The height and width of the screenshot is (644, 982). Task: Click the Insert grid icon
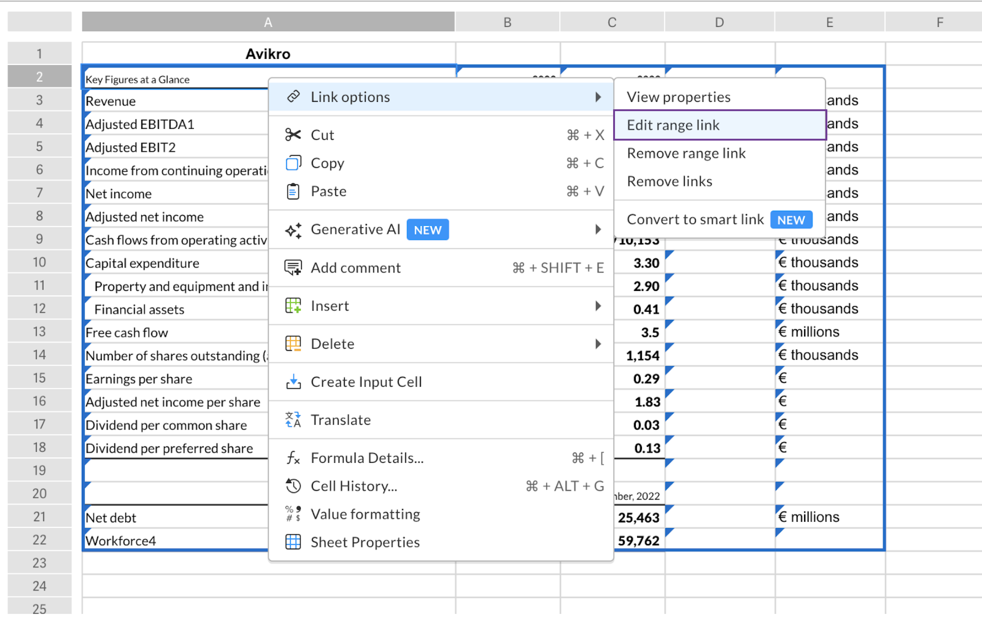pyautogui.click(x=293, y=305)
